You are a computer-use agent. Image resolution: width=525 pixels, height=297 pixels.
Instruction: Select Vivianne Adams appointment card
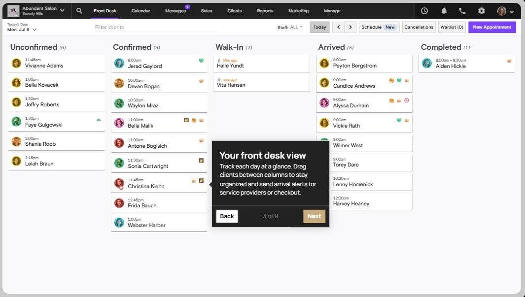pyautogui.click(x=56, y=63)
